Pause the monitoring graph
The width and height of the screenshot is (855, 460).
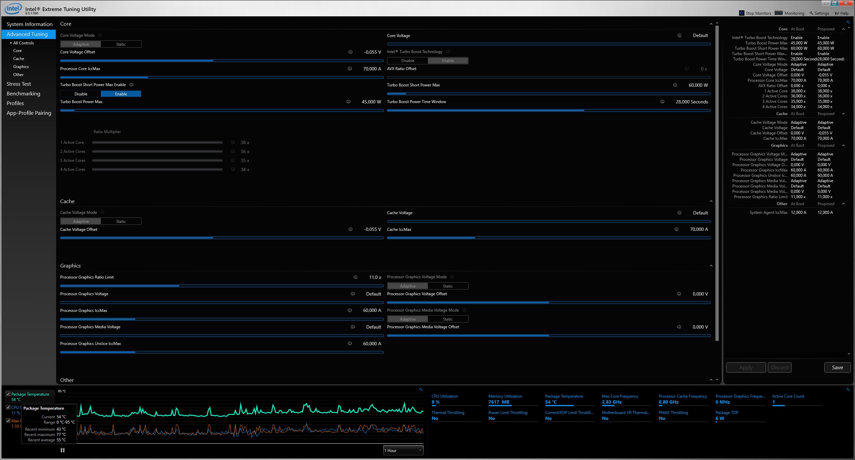click(62, 450)
